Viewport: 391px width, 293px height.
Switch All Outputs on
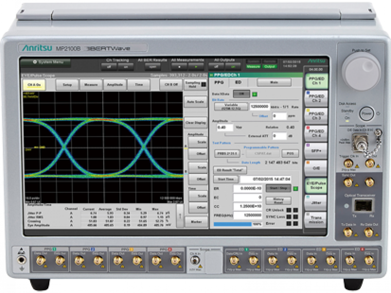coord(233,66)
